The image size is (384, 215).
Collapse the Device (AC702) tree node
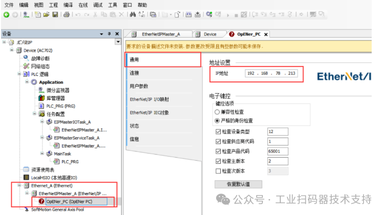(11, 50)
